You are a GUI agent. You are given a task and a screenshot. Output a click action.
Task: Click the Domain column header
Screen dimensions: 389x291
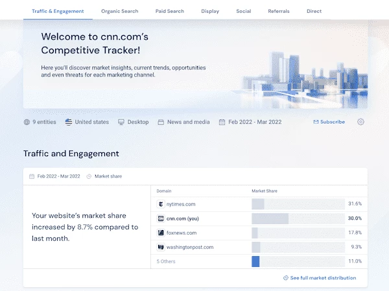(164, 191)
